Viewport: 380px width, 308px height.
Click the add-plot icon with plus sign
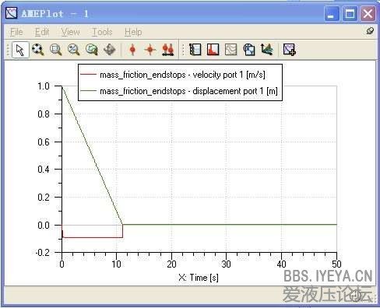click(290, 50)
